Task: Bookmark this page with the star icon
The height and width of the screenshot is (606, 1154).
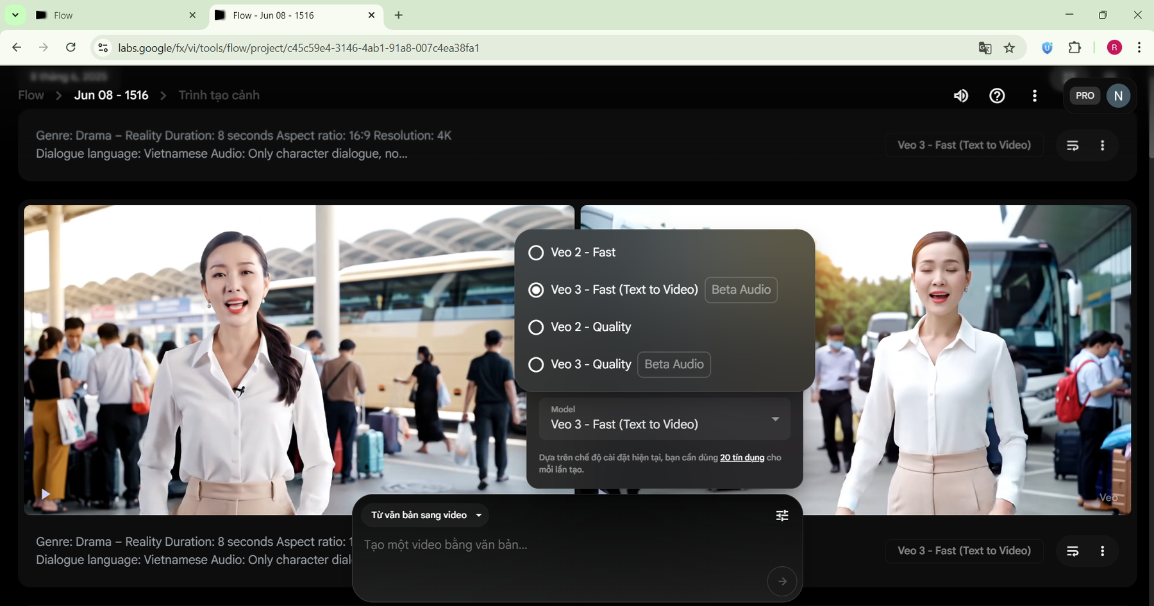Action: point(1009,48)
